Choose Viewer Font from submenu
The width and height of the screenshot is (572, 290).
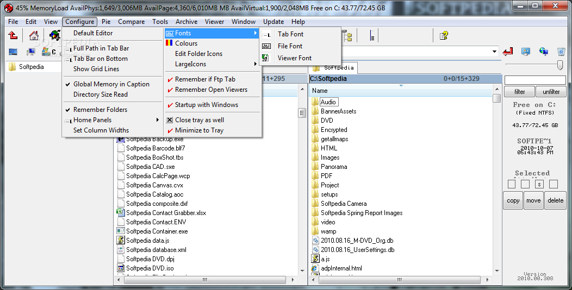(295, 58)
